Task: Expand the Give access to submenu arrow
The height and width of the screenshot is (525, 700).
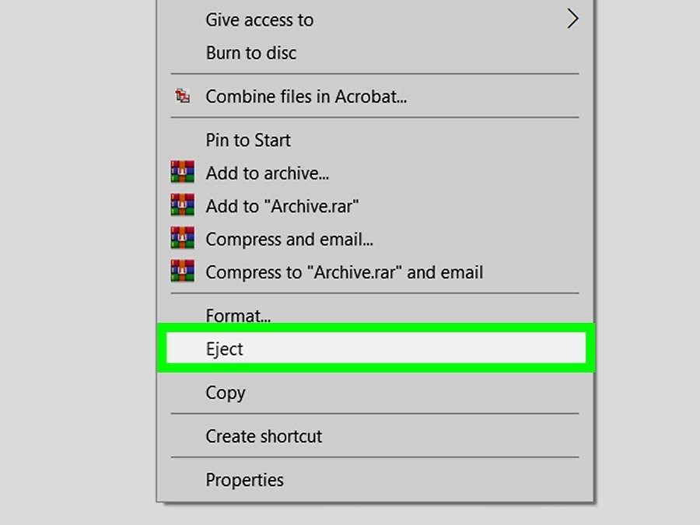Action: [x=572, y=19]
